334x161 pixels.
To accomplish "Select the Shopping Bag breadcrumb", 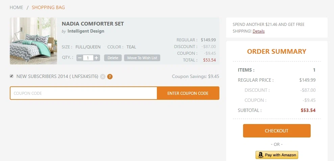I will 48,7.
